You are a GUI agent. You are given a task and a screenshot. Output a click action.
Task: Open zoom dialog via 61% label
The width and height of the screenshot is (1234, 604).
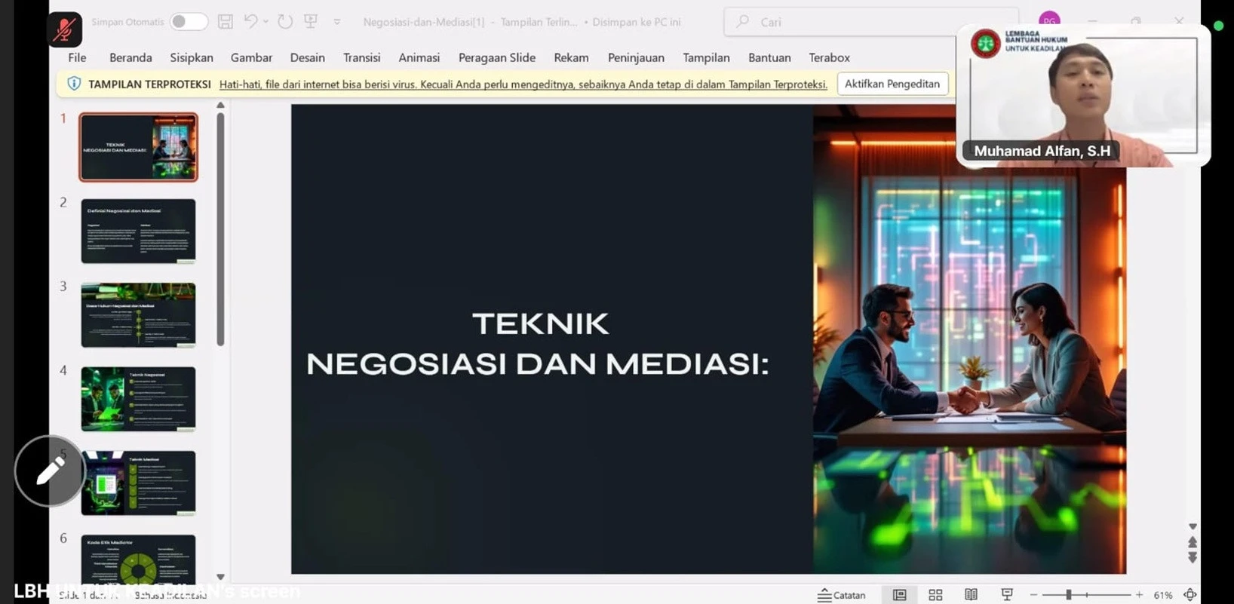[1163, 595]
